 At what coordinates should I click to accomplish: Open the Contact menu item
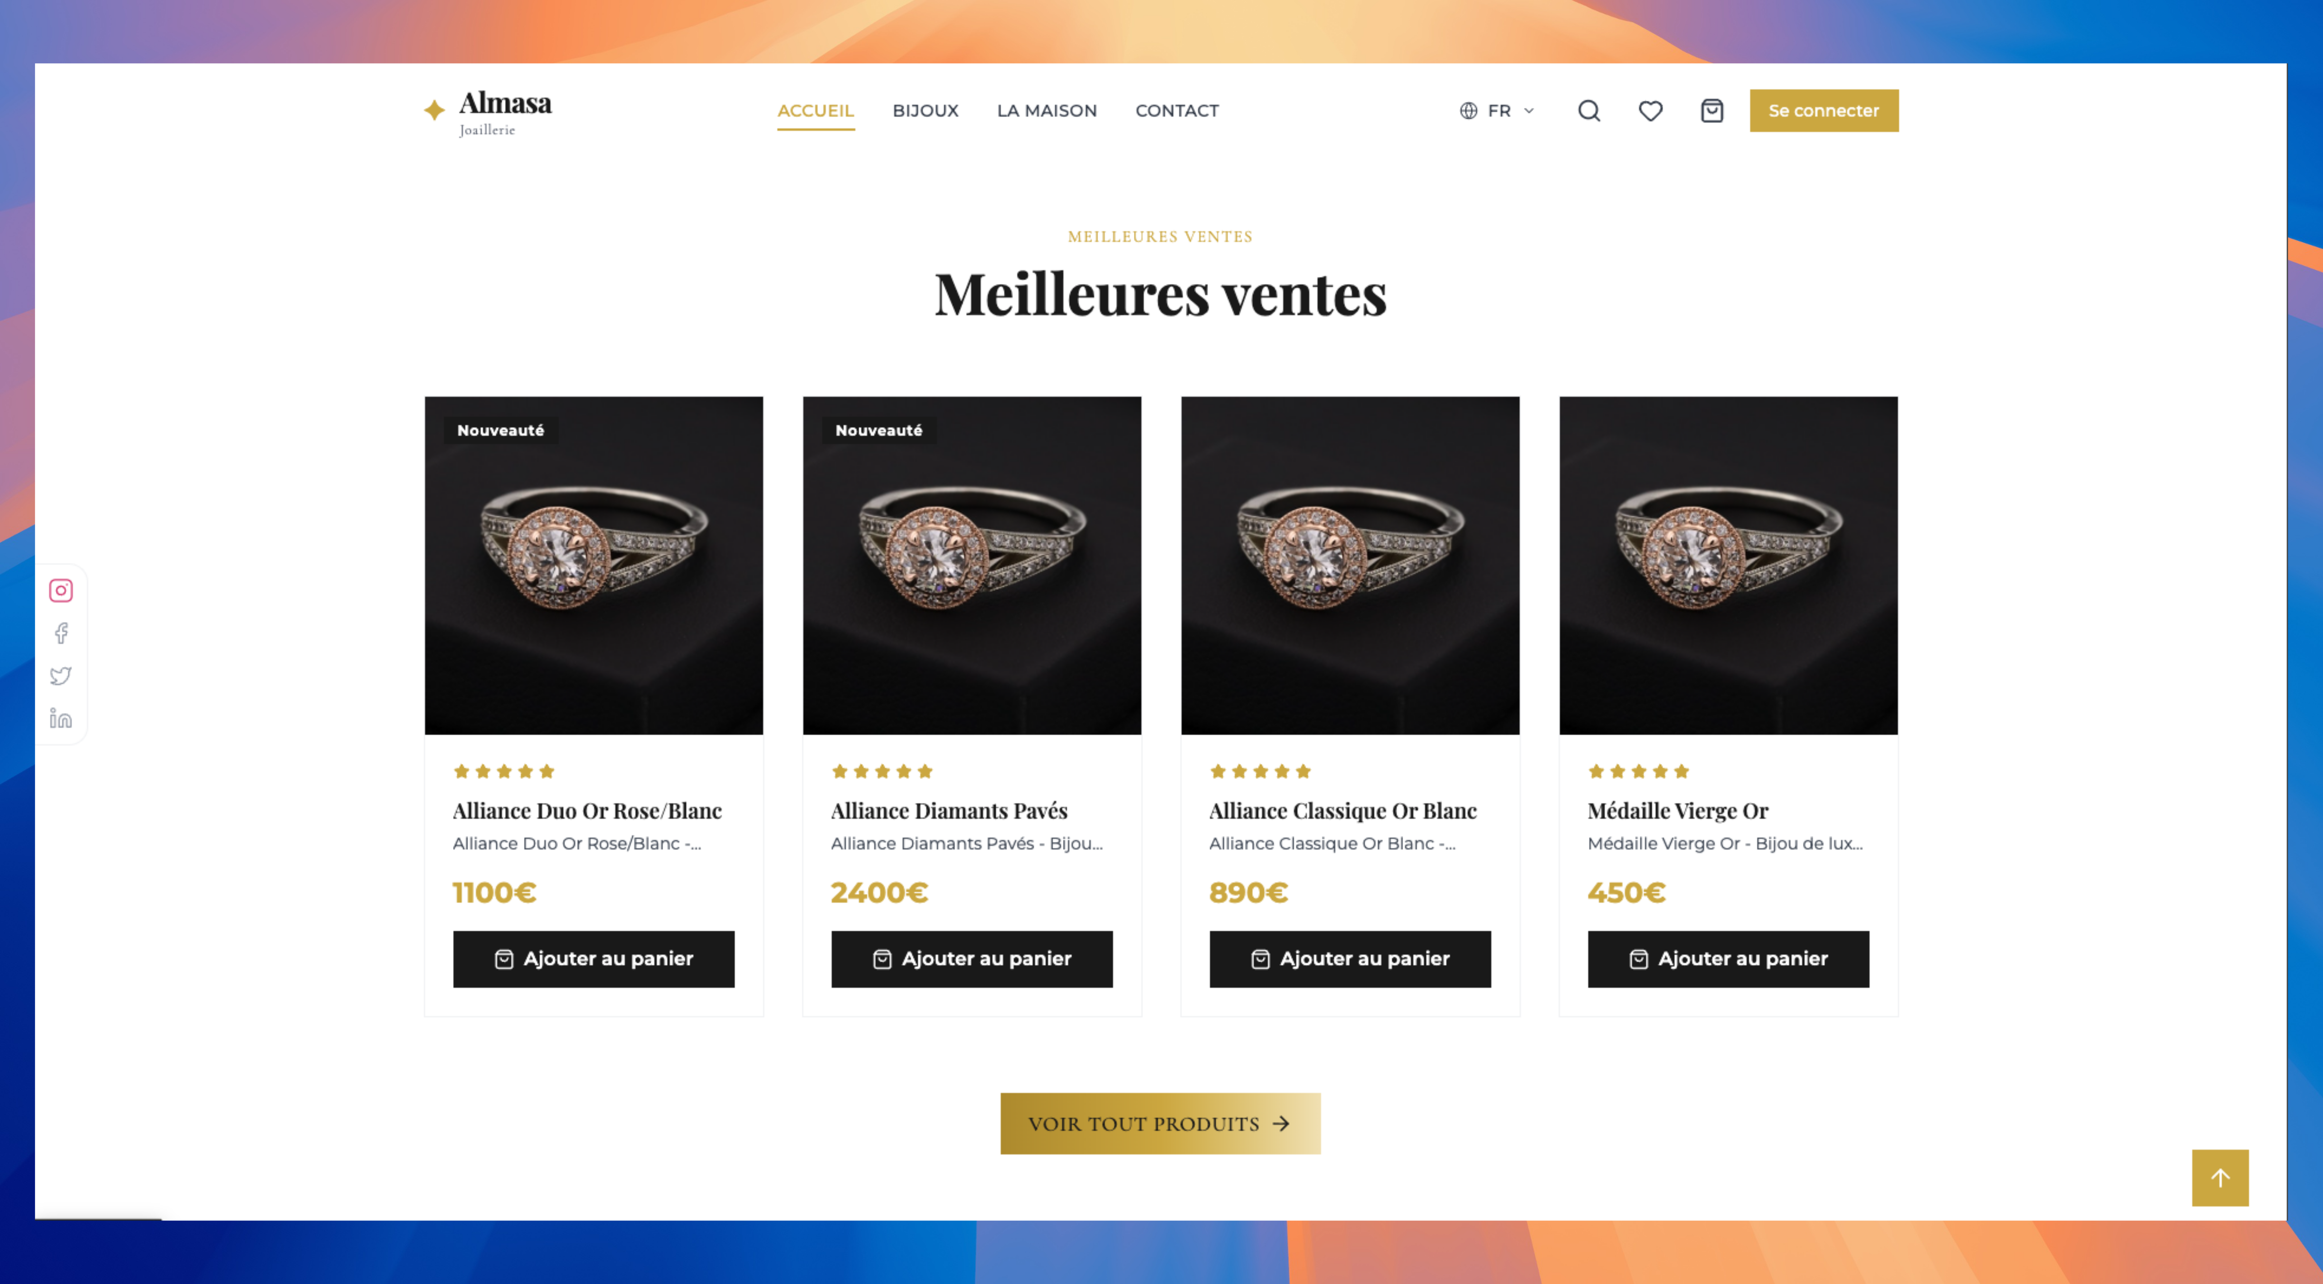[1177, 111]
